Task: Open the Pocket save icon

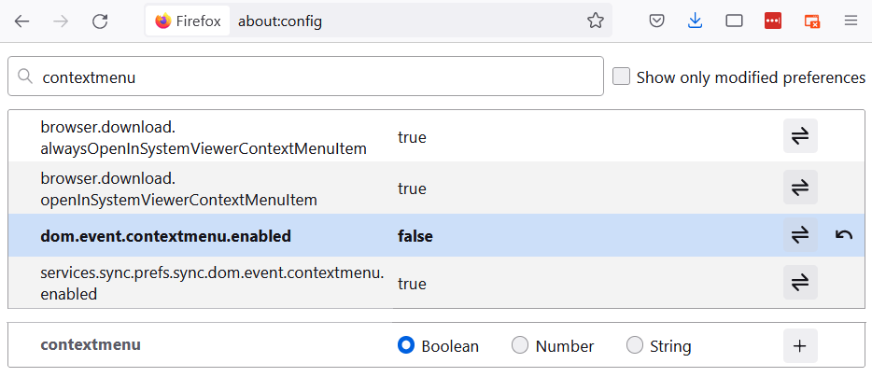Action: pos(656,21)
